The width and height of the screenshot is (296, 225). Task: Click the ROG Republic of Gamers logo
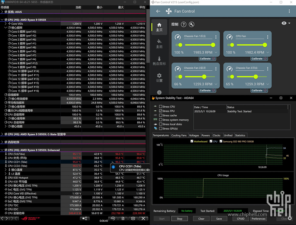tap(31, 218)
